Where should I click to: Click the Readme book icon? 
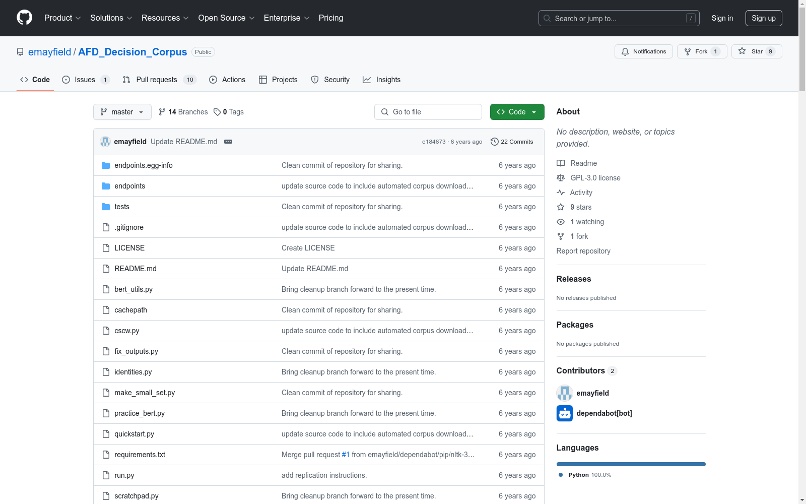click(561, 163)
